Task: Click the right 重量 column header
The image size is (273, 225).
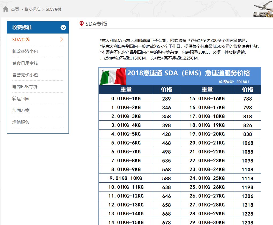Action: click(x=207, y=90)
